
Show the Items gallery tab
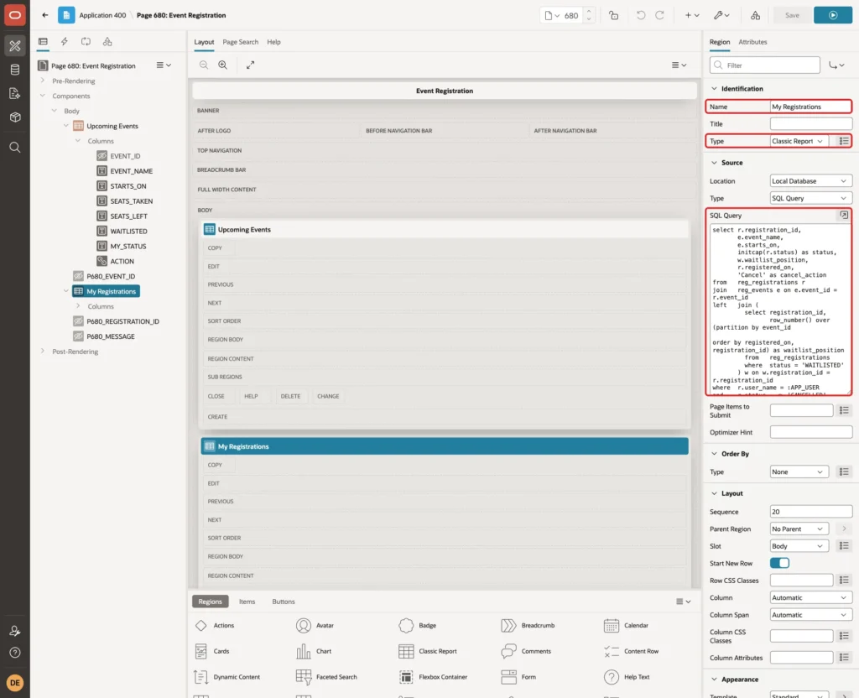pyautogui.click(x=247, y=602)
